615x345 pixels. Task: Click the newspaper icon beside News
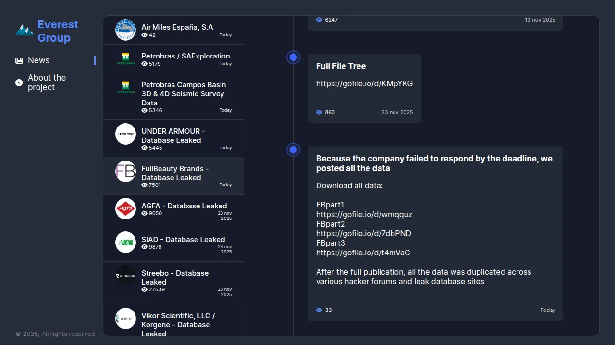tap(19, 61)
